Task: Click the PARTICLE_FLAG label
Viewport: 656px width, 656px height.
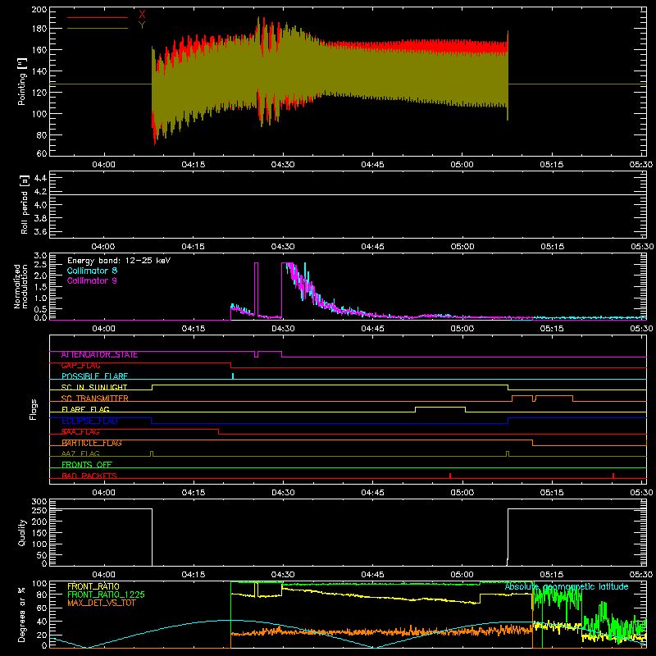Action: pyautogui.click(x=92, y=443)
